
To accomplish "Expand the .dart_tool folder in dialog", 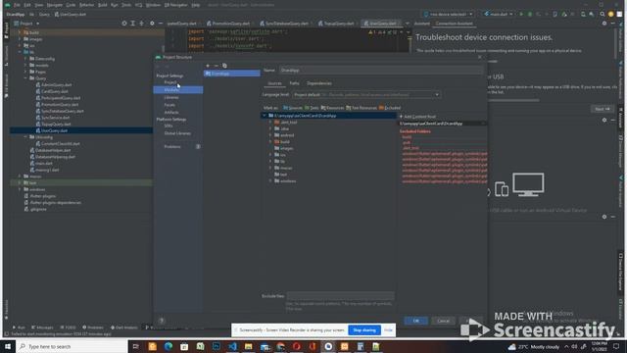I will [x=270, y=122].
